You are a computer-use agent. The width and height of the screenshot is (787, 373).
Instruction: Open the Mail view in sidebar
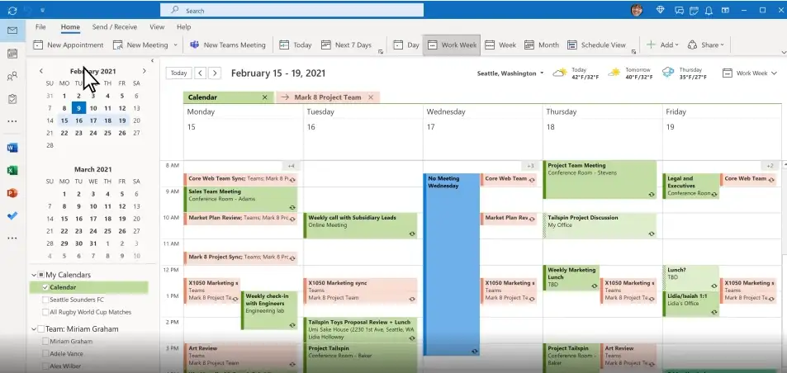[12, 31]
